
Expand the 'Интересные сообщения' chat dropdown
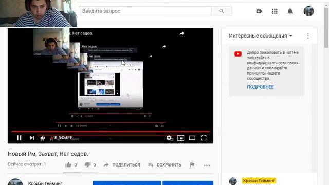[261, 36]
